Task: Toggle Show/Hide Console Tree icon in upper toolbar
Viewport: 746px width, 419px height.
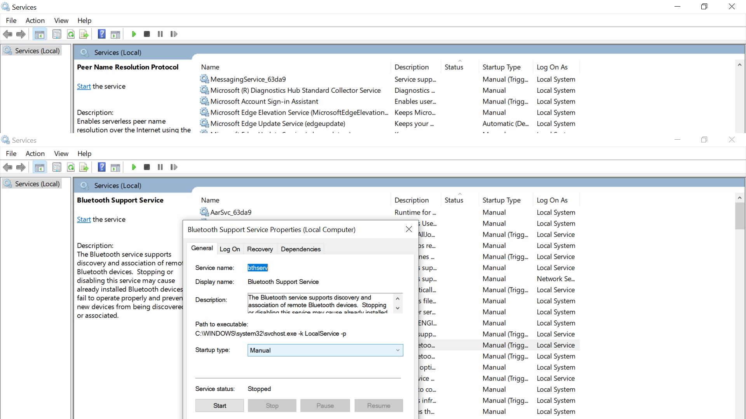Action: pos(39,34)
